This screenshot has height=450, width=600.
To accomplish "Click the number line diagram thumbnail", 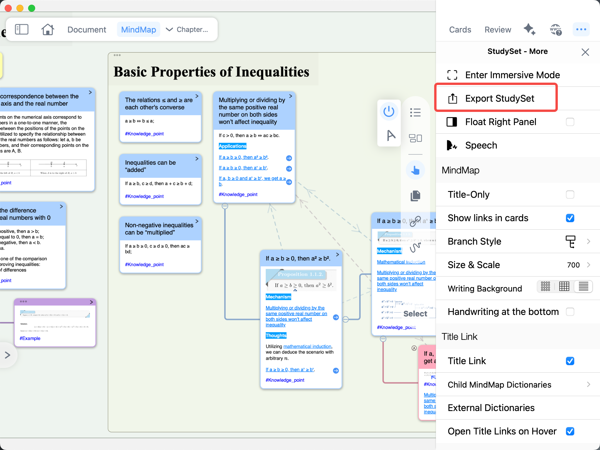I will tap(43, 168).
